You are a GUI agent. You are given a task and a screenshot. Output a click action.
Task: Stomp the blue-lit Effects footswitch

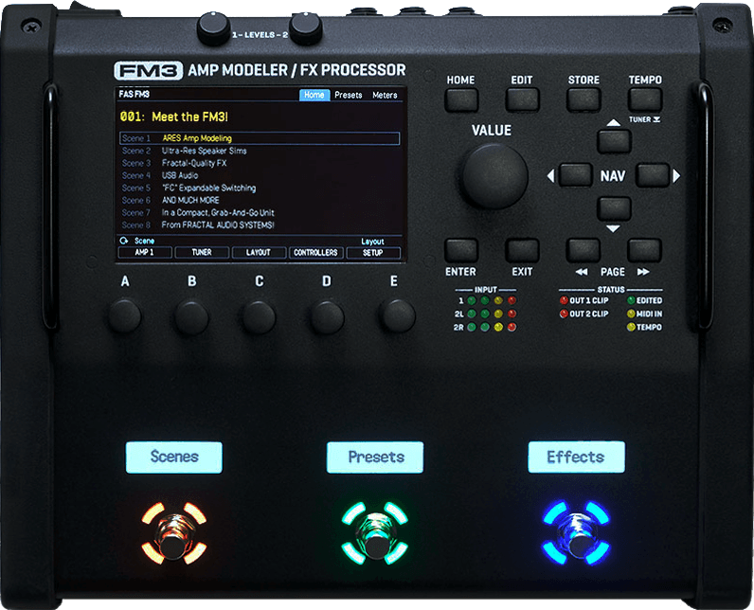pos(577,533)
